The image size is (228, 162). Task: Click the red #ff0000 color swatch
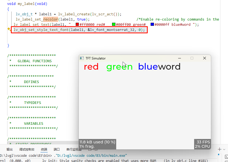pyautogui.click(x=77, y=24)
